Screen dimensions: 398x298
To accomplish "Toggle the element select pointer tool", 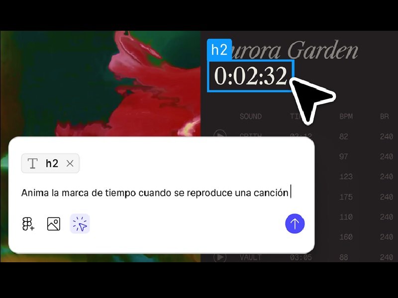I will [80, 223].
